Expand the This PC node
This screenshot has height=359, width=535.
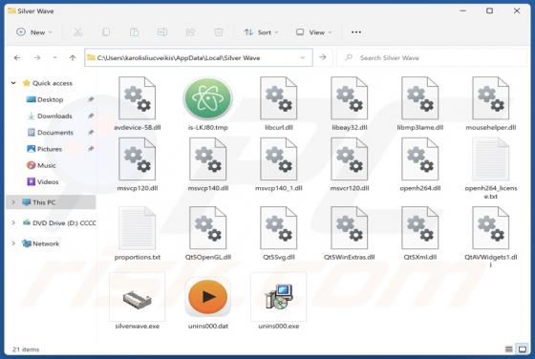[13, 202]
